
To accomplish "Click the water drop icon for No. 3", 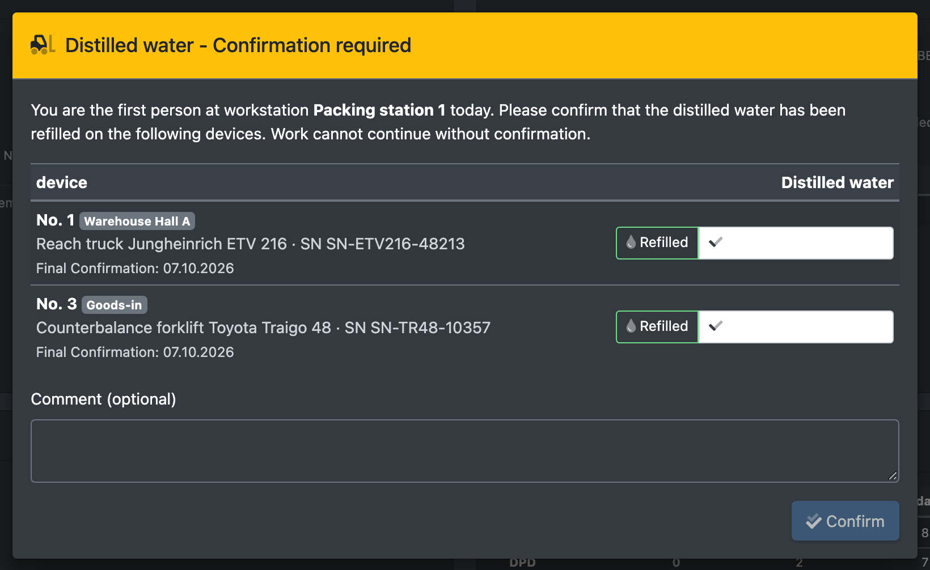I will 631,326.
